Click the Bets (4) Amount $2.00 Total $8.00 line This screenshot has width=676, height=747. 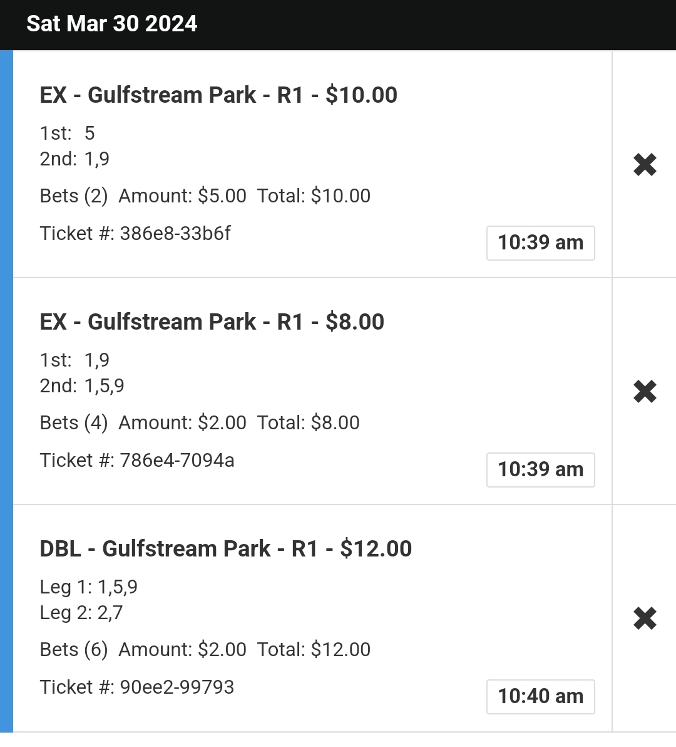(x=200, y=422)
